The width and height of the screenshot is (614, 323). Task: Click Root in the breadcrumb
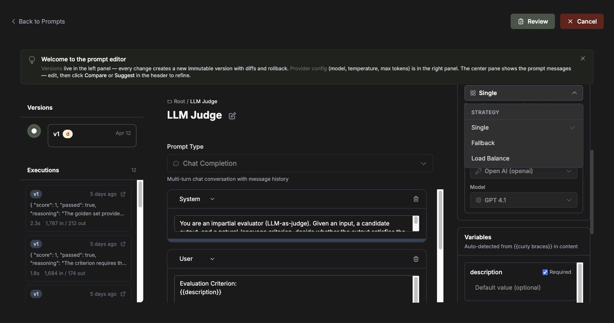(179, 102)
